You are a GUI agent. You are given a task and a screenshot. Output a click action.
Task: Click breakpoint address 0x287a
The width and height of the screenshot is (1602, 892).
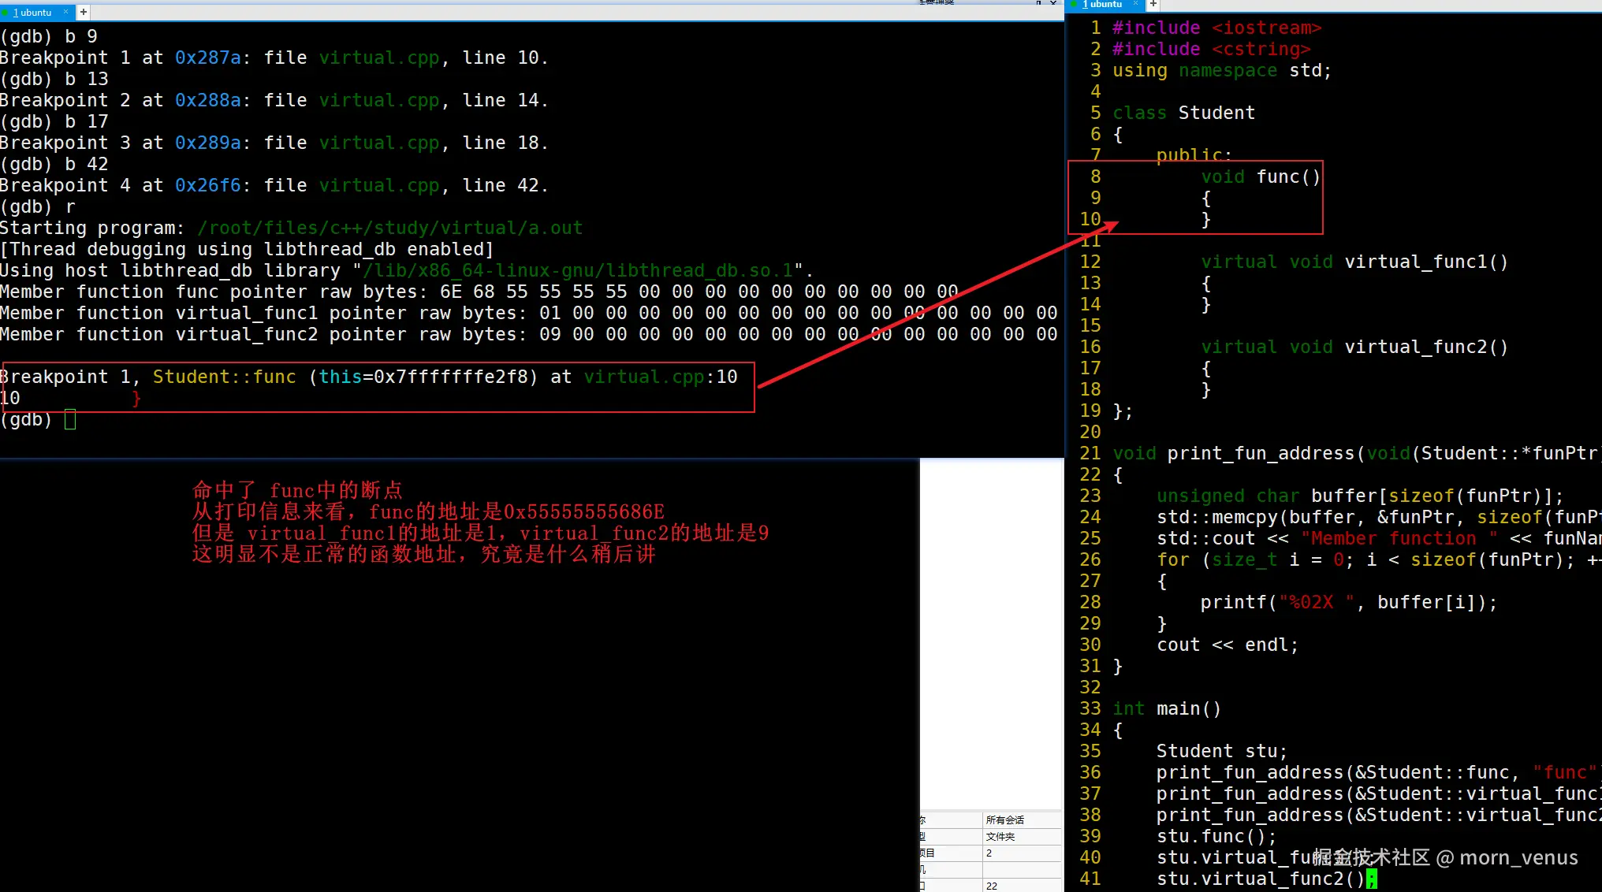pos(207,58)
